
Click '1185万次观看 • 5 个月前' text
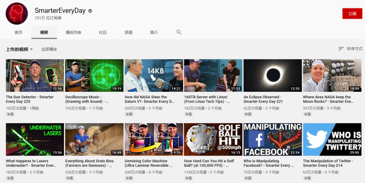tap(204, 172)
